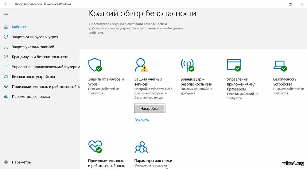This screenshot has width=307, height=169.
Task: Click the home icon beside Кабинет
Action: [x=6, y=27]
